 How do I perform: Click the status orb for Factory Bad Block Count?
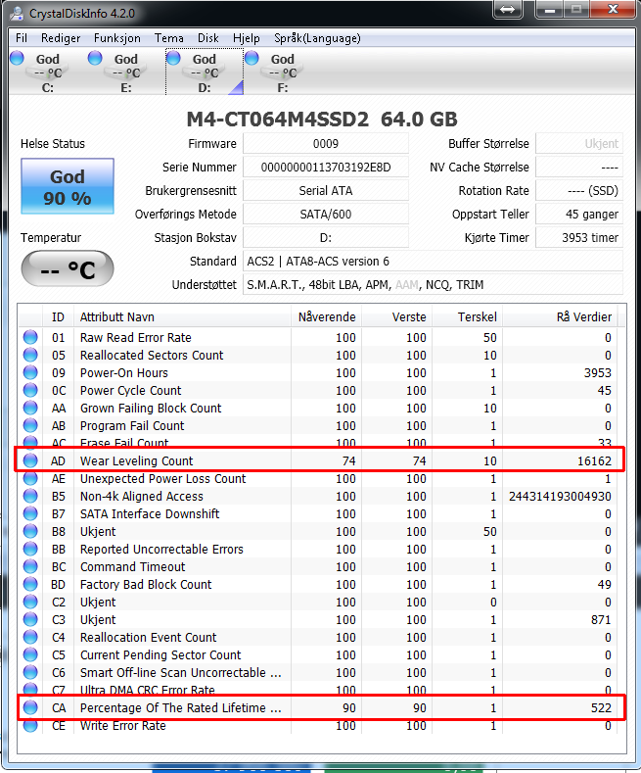pyautogui.click(x=30, y=584)
